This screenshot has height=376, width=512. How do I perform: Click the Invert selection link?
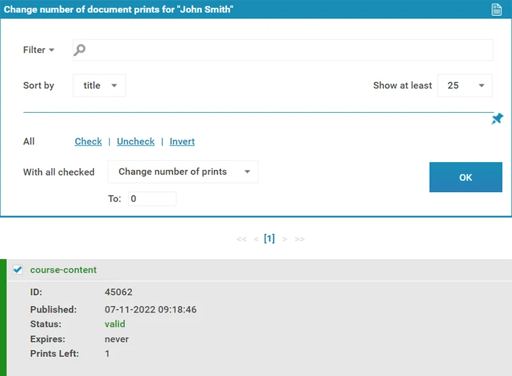[182, 141]
